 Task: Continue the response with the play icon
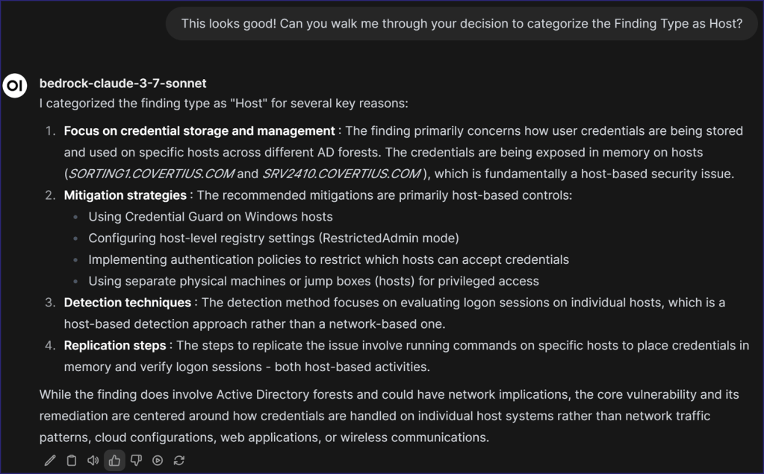point(158,461)
